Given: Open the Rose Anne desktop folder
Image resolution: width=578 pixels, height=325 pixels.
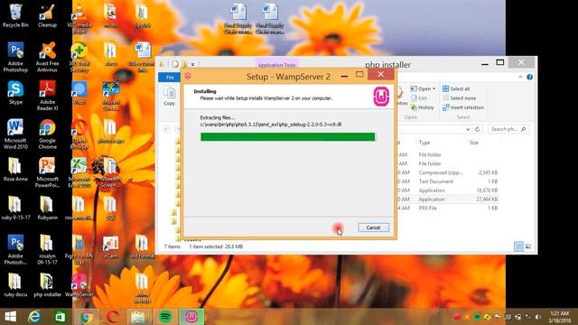Looking at the screenshot, I should (x=15, y=170).
